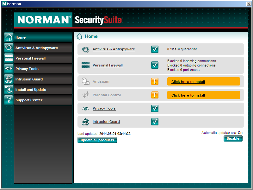
Task: Click the Parental Control orange warning indicator
Action: [x=155, y=95]
